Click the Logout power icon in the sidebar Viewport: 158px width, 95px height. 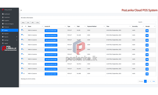pos(3,43)
